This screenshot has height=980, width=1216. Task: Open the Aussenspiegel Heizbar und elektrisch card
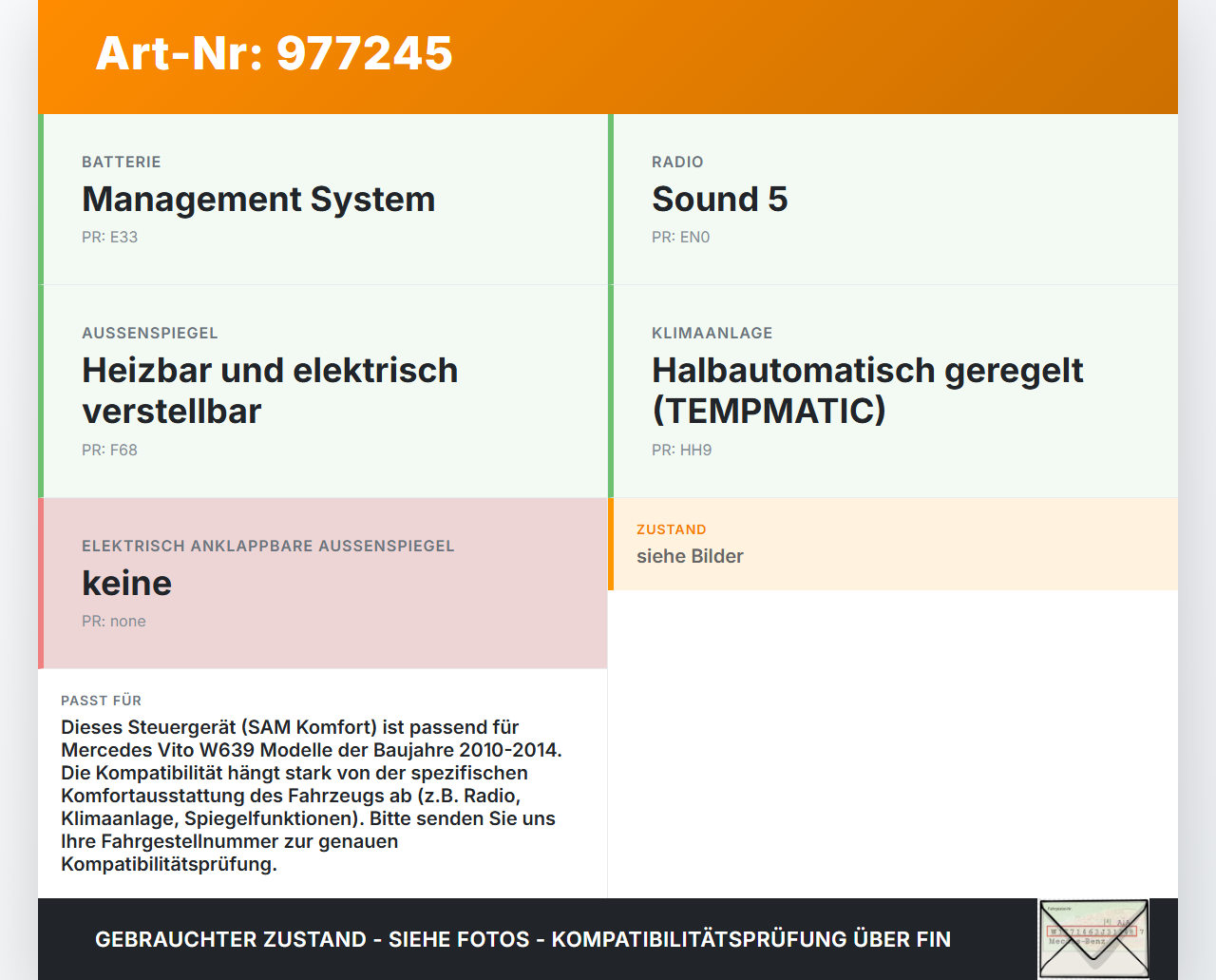point(323,392)
